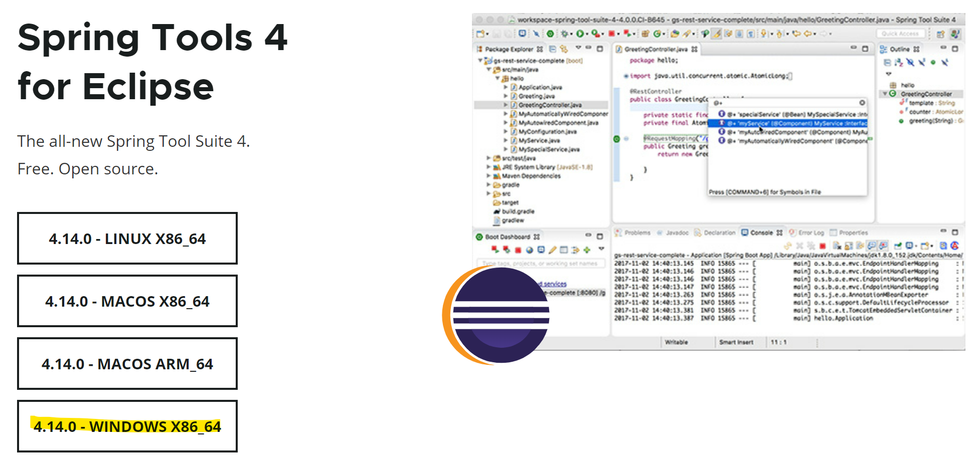Viewport: 977px width, 466px height.
Task: Toggle Hide Fields in Outline toolbar
Action: pos(910,63)
